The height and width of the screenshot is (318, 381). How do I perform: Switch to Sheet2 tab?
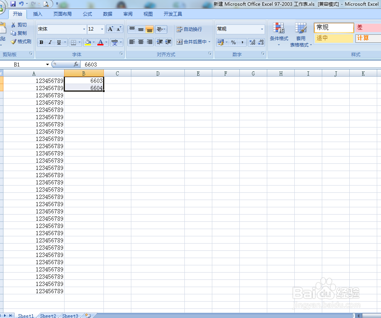(x=48, y=316)
